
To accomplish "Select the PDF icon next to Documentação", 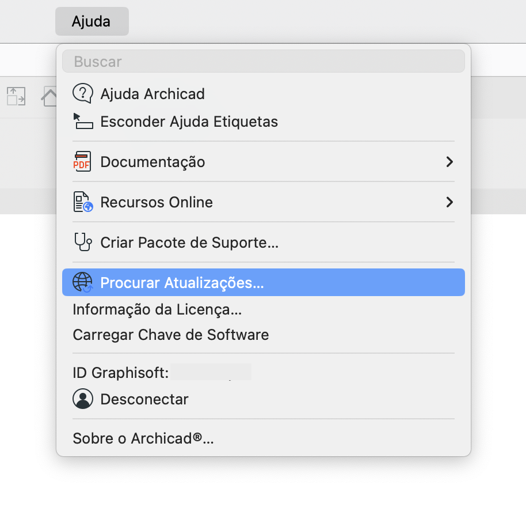I will pyautogui.click(x=82, y=162).
